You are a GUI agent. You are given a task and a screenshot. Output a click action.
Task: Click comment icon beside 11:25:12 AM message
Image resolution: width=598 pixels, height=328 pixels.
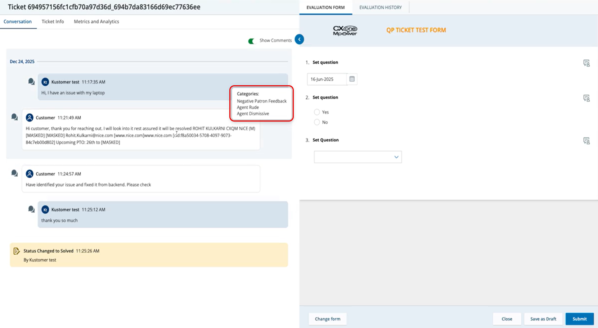click(31, 209)
